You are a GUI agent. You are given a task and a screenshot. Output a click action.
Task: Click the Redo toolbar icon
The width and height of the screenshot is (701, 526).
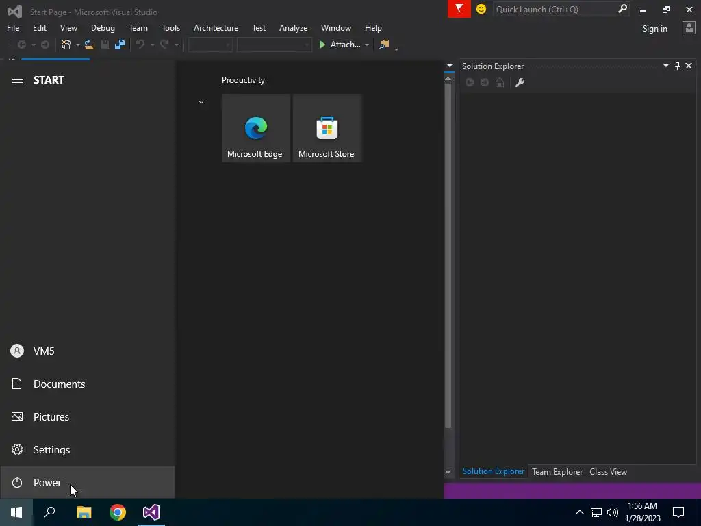point(164,45)
